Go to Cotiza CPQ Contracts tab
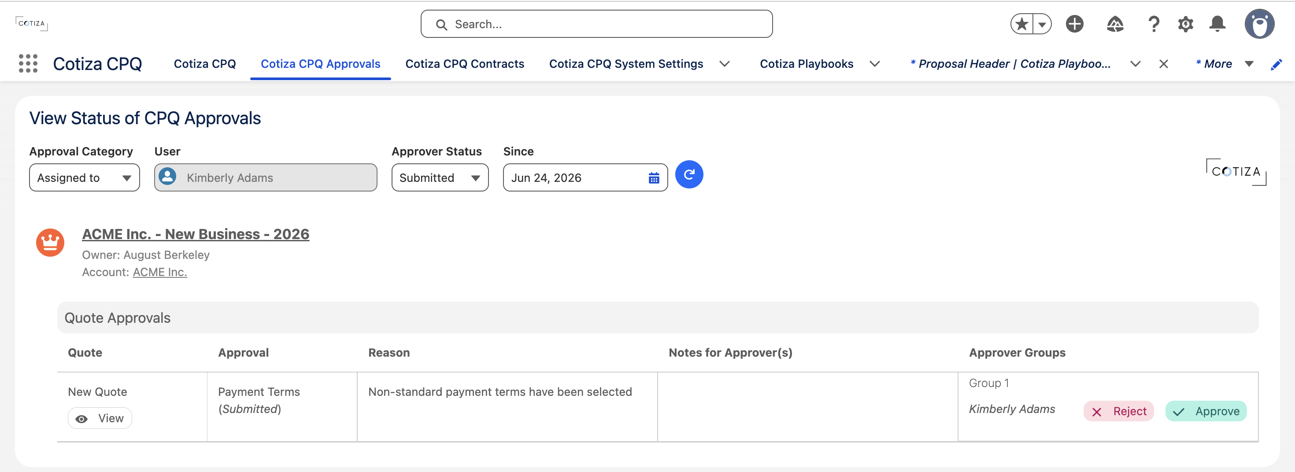1295x472 pixels. [x=465, y=64]
